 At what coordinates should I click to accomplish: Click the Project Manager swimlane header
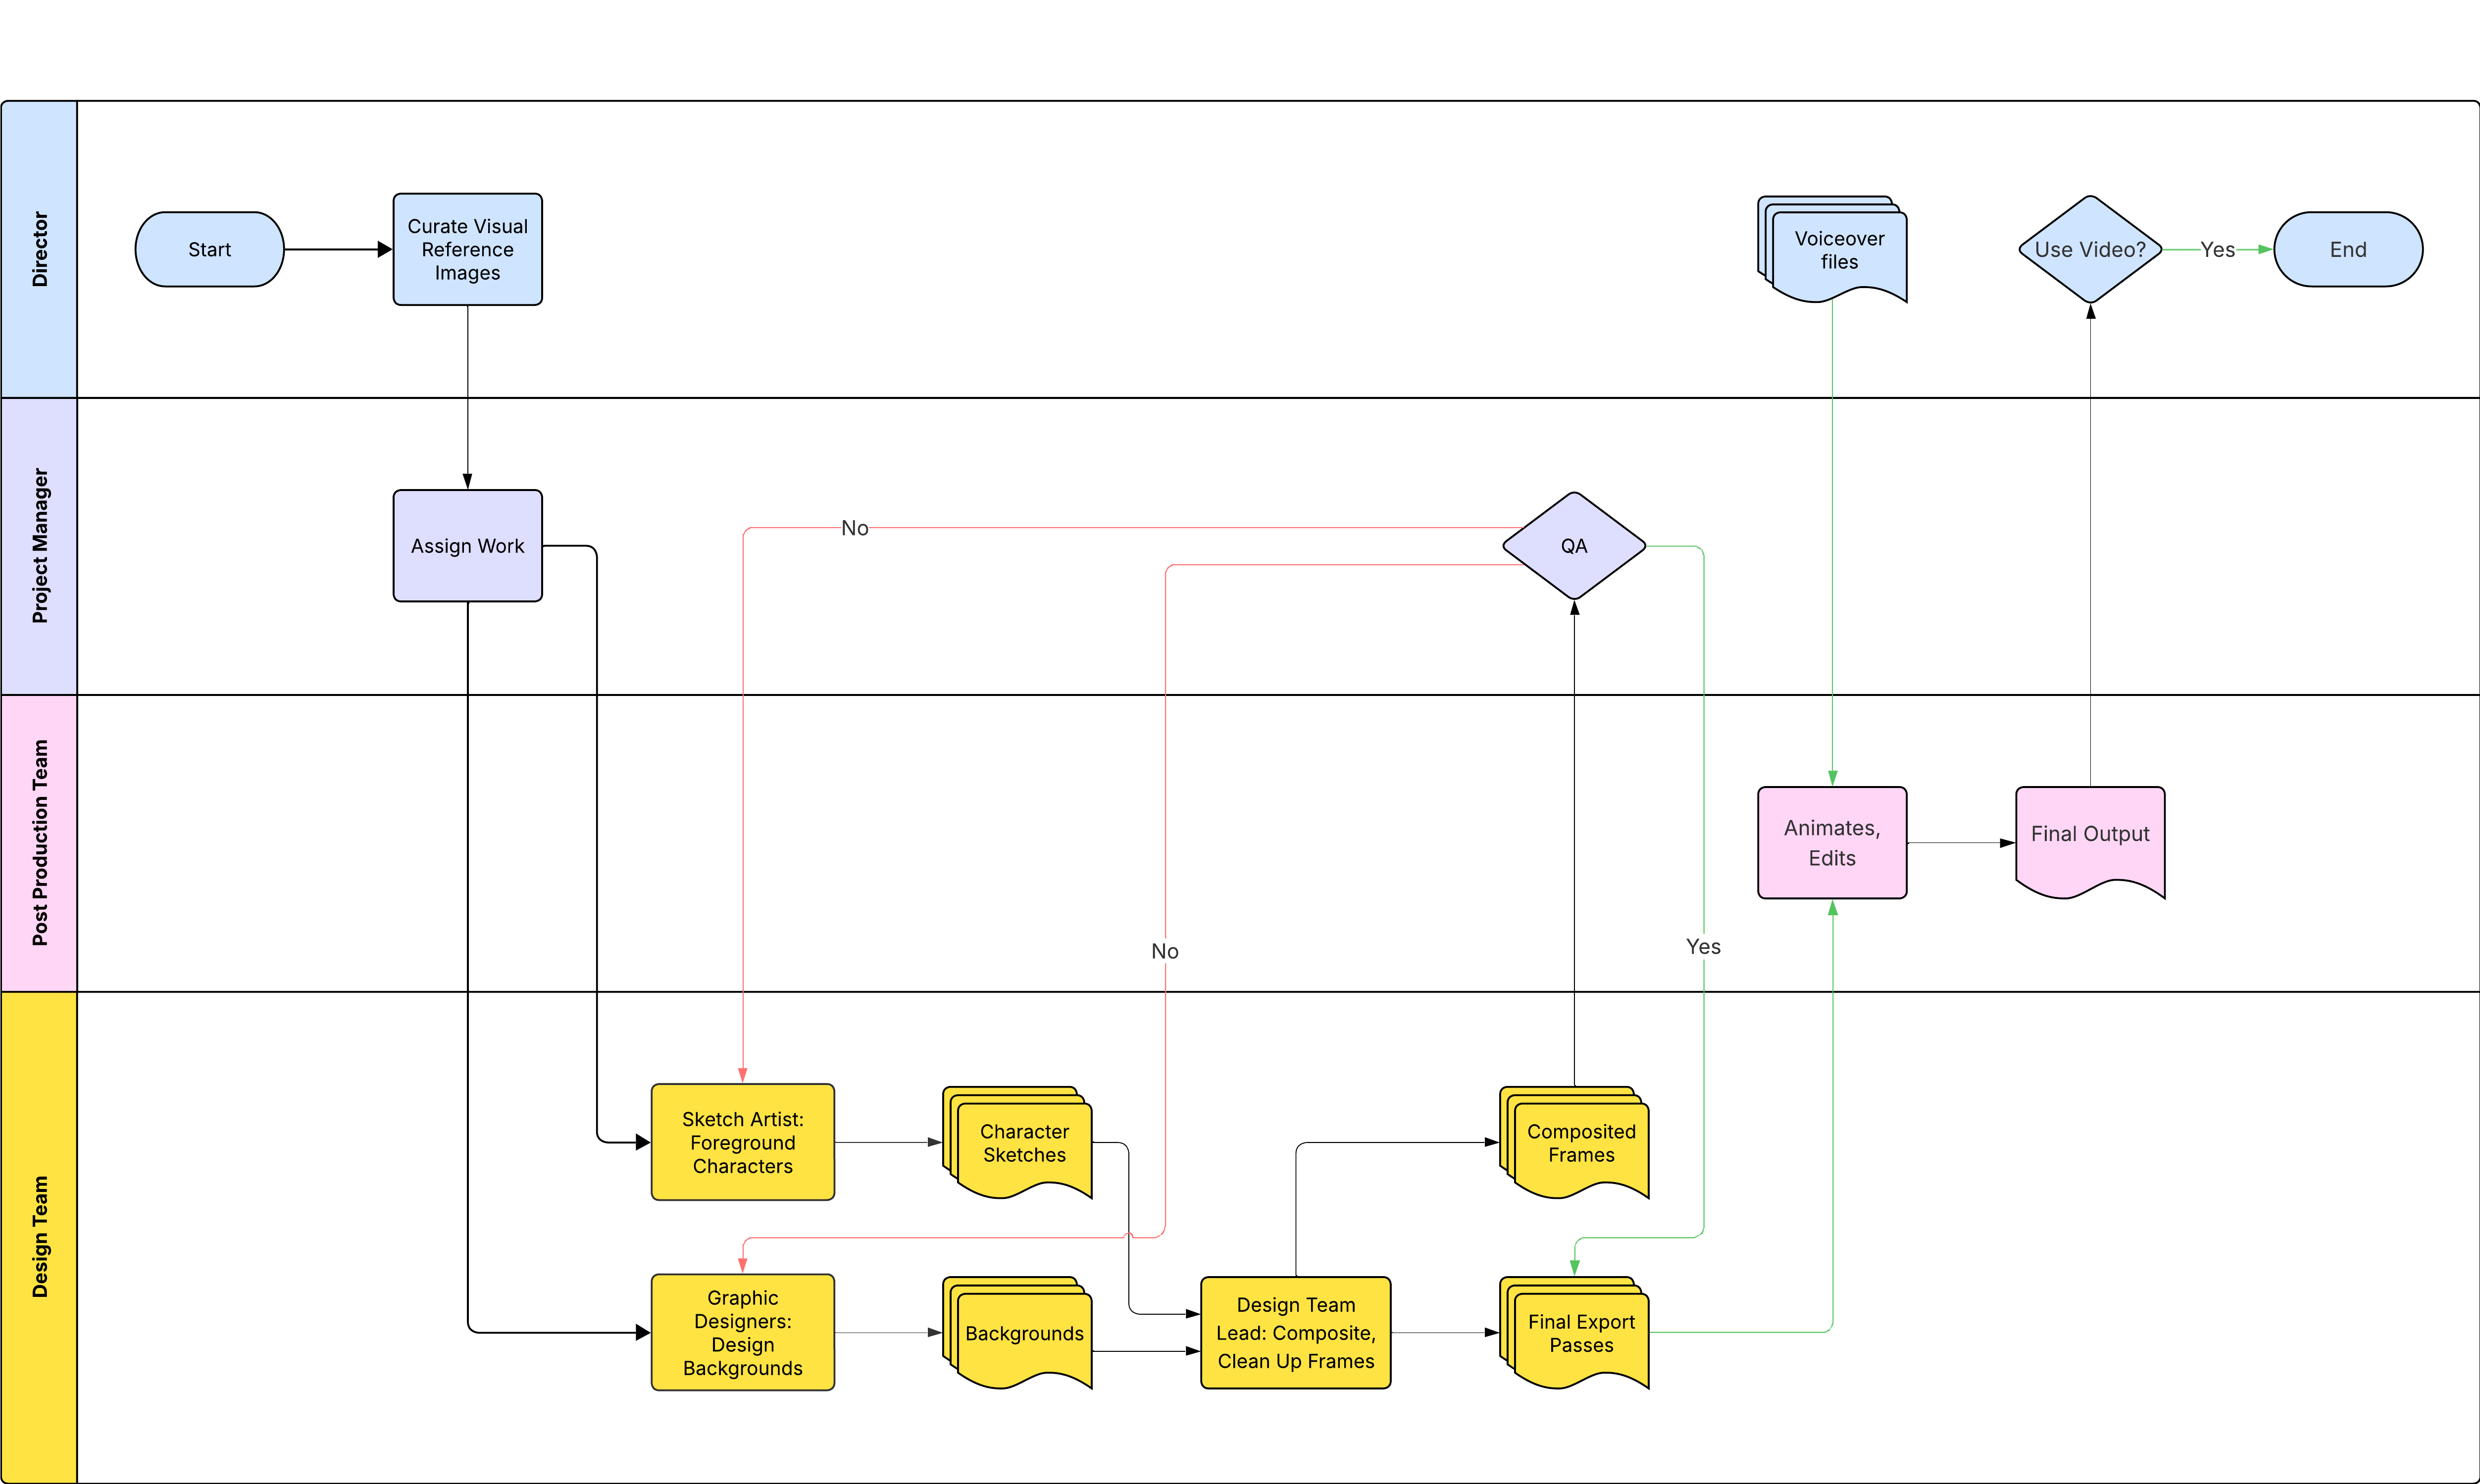[39, 546]
